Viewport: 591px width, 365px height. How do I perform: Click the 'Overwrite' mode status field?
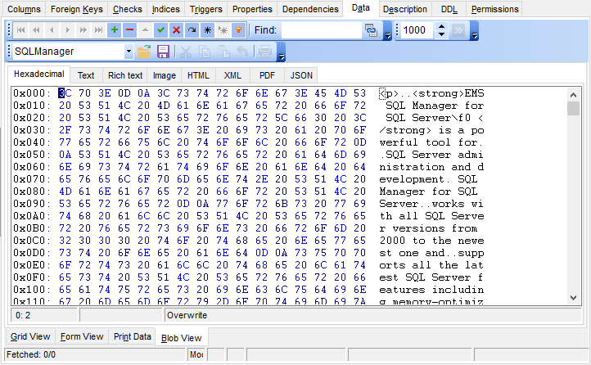click(372, 315)
